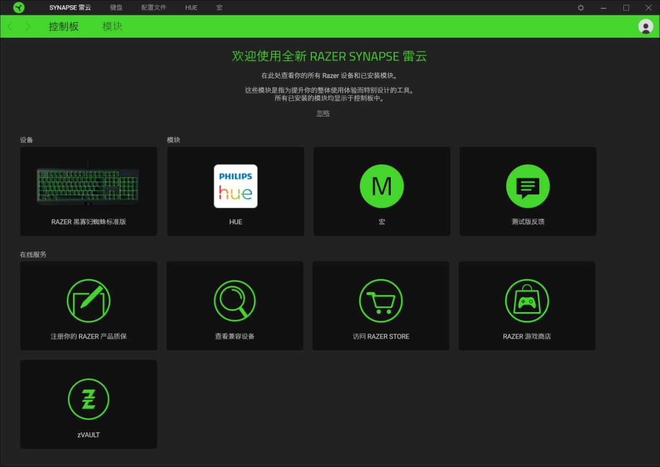Viewport: 660px width, 467px height.
Task: Click the Razer logo in the title bar
Action: coord(18,7)
